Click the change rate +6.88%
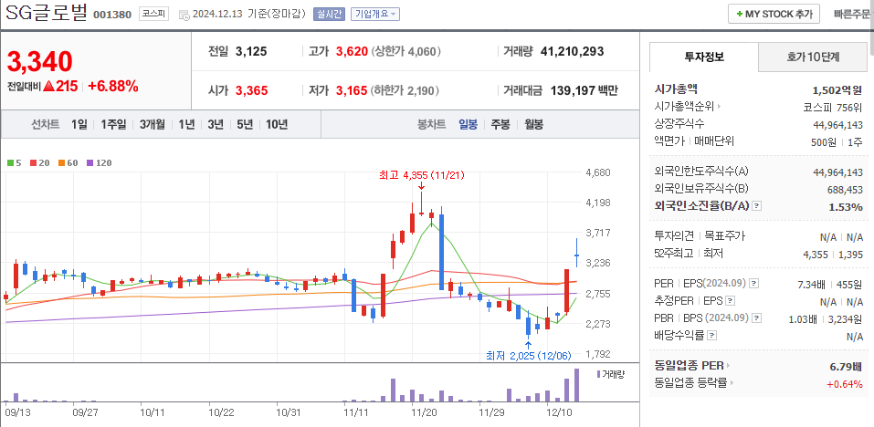Viewport: 874px width, 427px height. [x=113, y=87]
